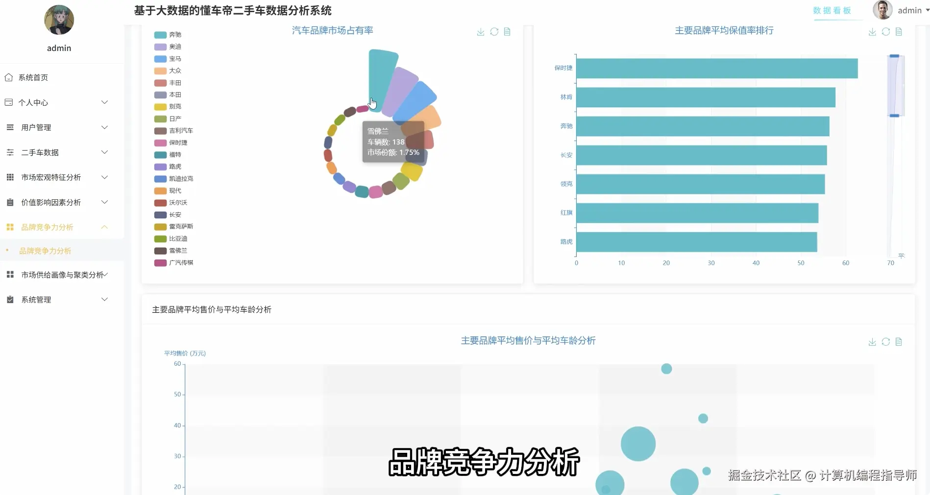This screenshot has width=930, height=495.
Task: Toggle 雪佛兰 legend entry
Action: tap(171, 251)
